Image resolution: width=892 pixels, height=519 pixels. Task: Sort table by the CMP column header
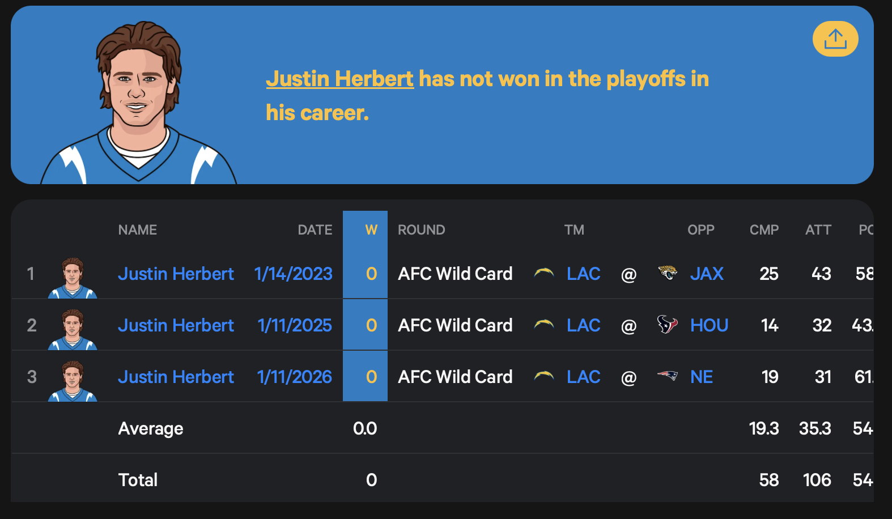click(x=764, y=229)
